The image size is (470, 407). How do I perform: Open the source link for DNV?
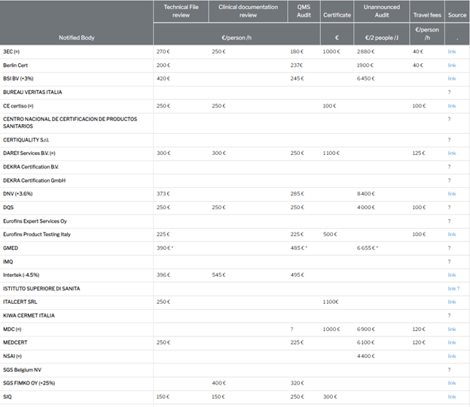click(451, 193)
